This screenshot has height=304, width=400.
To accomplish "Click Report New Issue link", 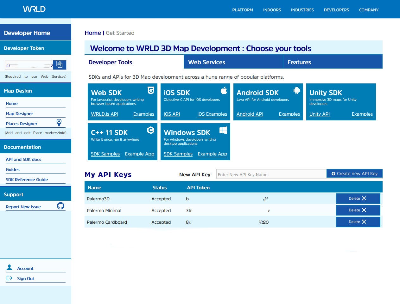I will [x=23, y=207].
